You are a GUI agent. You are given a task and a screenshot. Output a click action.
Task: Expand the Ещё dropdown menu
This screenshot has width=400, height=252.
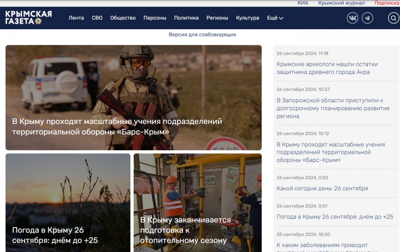pyautogui.click(x=275, y=18)
